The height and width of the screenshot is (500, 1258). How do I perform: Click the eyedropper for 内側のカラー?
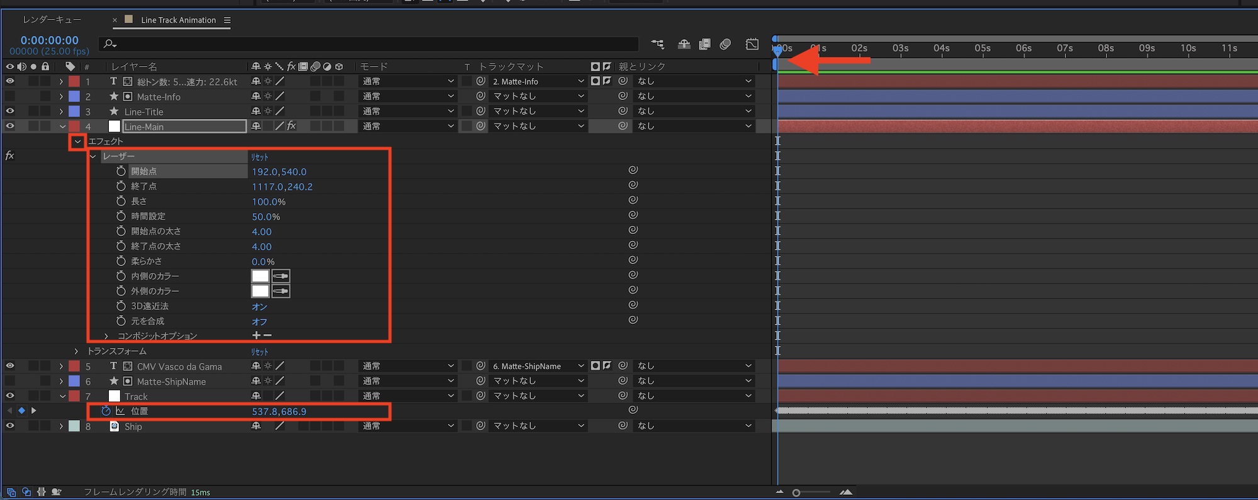coord(281,276)
